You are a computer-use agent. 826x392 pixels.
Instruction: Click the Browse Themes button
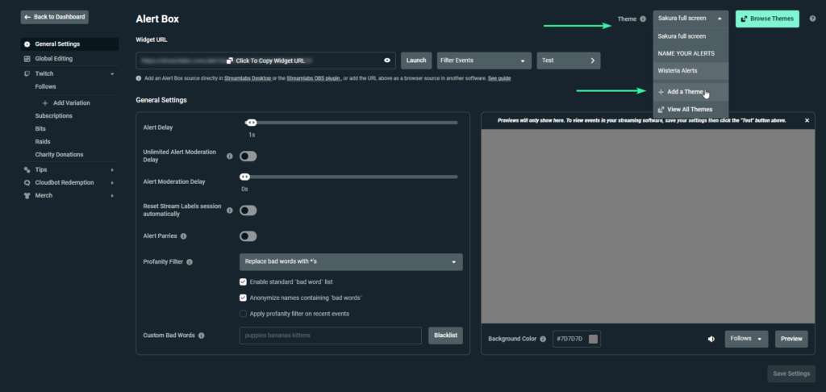pos(767,19)
